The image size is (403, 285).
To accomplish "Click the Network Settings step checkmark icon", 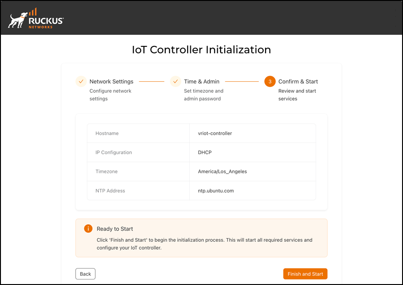I will pyautogui.click(x=81, y=82).
